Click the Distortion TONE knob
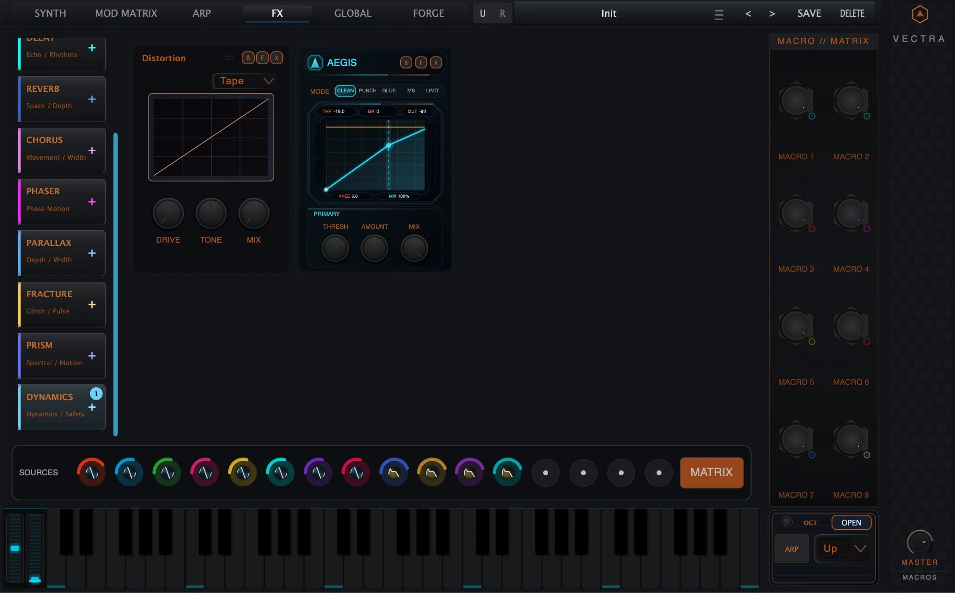The width and height of the screenshot is (955, 593). click(x=211, y=213)
